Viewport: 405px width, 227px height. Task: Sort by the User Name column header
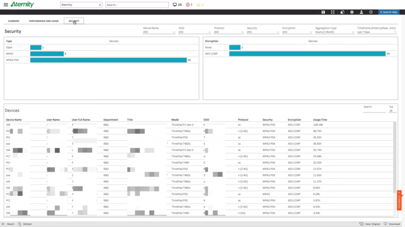[53, 120]
